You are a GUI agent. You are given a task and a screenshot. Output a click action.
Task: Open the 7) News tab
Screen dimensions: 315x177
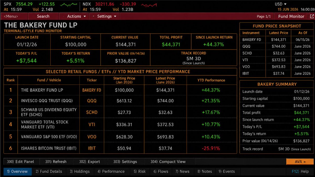183,172
